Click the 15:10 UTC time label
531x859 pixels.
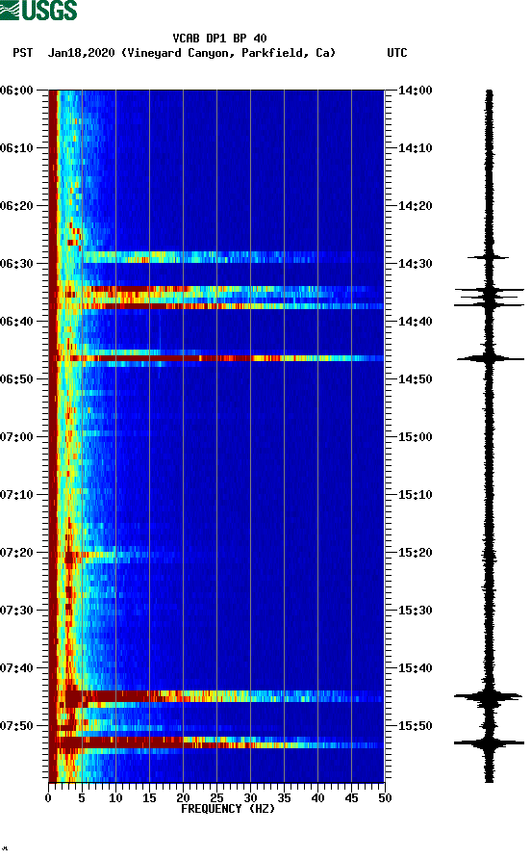[x=415, y=495]
